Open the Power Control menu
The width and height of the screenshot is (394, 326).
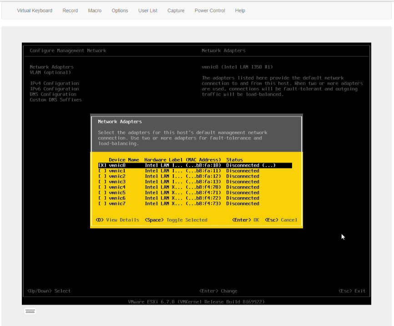(x=210, y=10)
